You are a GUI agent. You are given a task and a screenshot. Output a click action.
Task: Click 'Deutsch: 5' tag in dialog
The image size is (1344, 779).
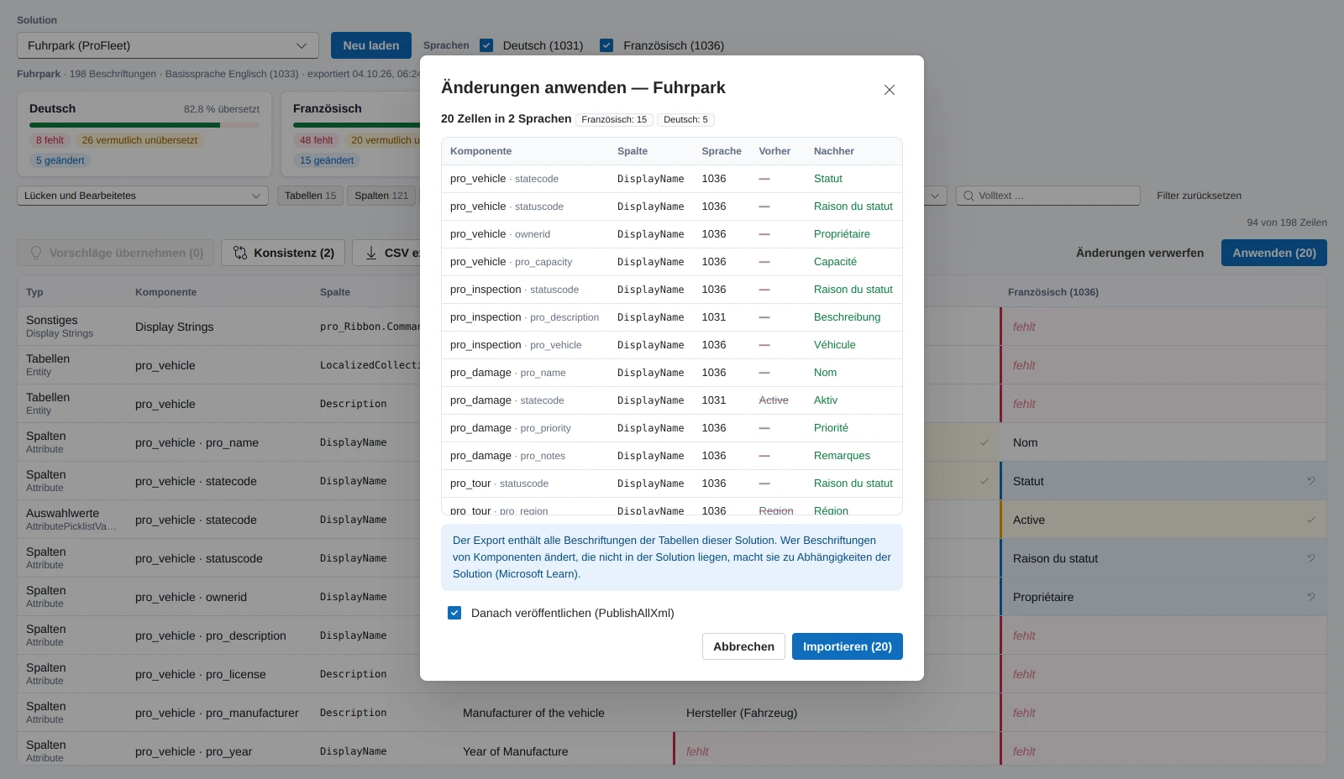pos(685,119)
